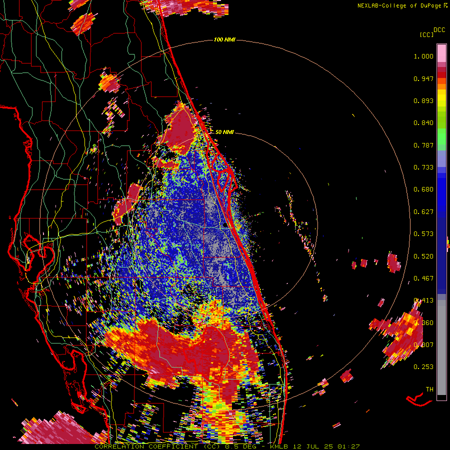The height and width of the screenshot is (450, 450).
Task: Select the 50 NMI range ring label
Action: point(224,132)
